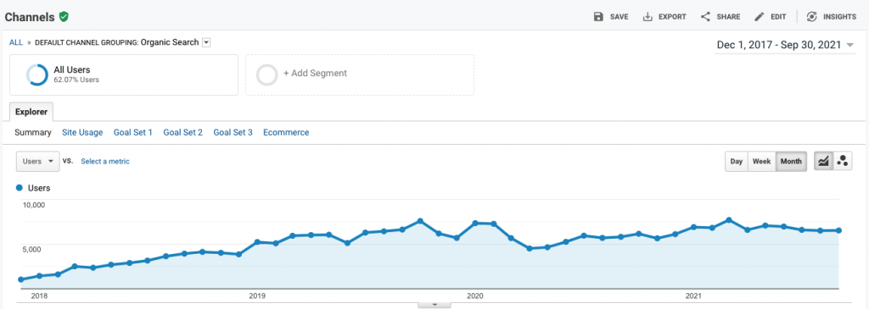Click the Add Segment box

(x=360, y=74)
